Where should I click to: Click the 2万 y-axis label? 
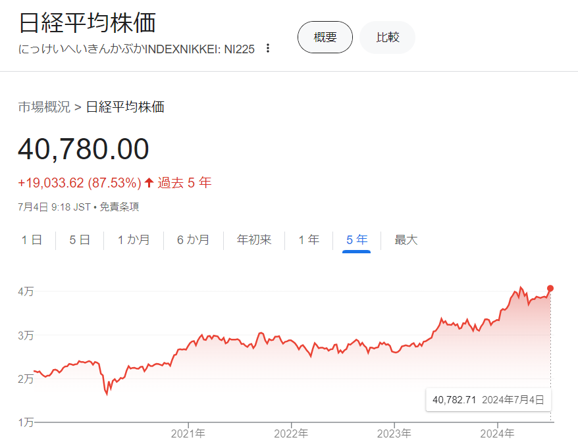pos(26,379)
